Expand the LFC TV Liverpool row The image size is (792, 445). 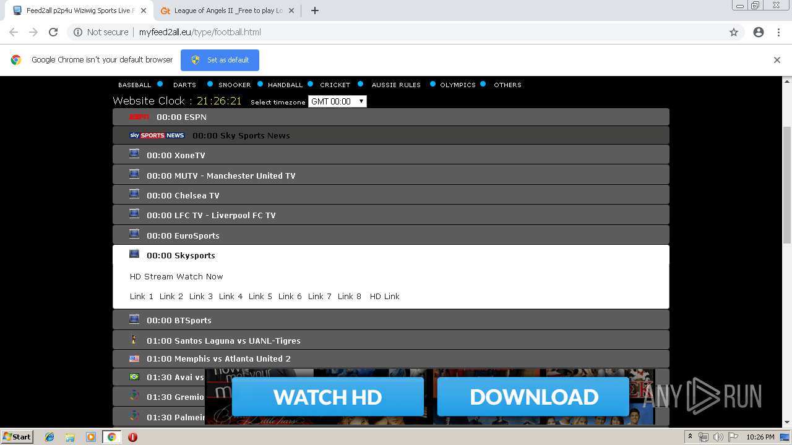tap(391, 214)
